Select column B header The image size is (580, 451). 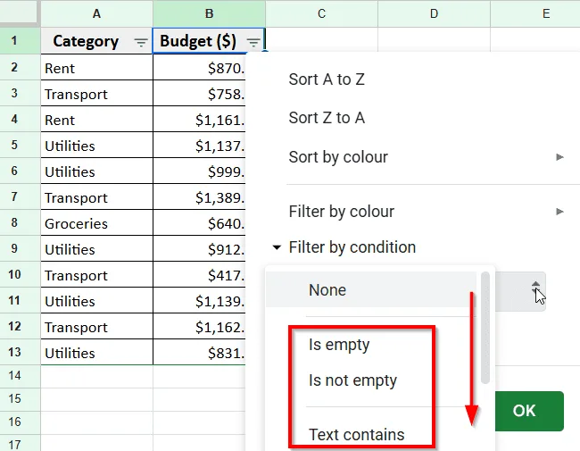(x=209, y=13)
